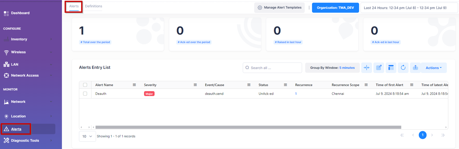459x149 pixels.
Task: Switch to the Definitions tab
Action: pos(93,6)
